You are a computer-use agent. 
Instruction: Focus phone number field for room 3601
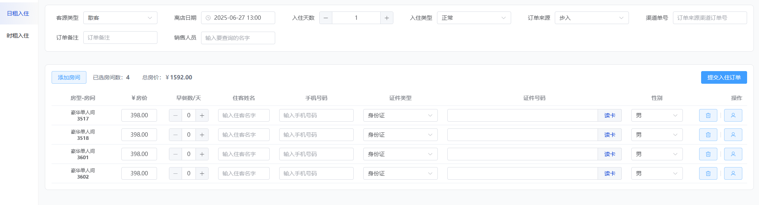coord(316,154)
